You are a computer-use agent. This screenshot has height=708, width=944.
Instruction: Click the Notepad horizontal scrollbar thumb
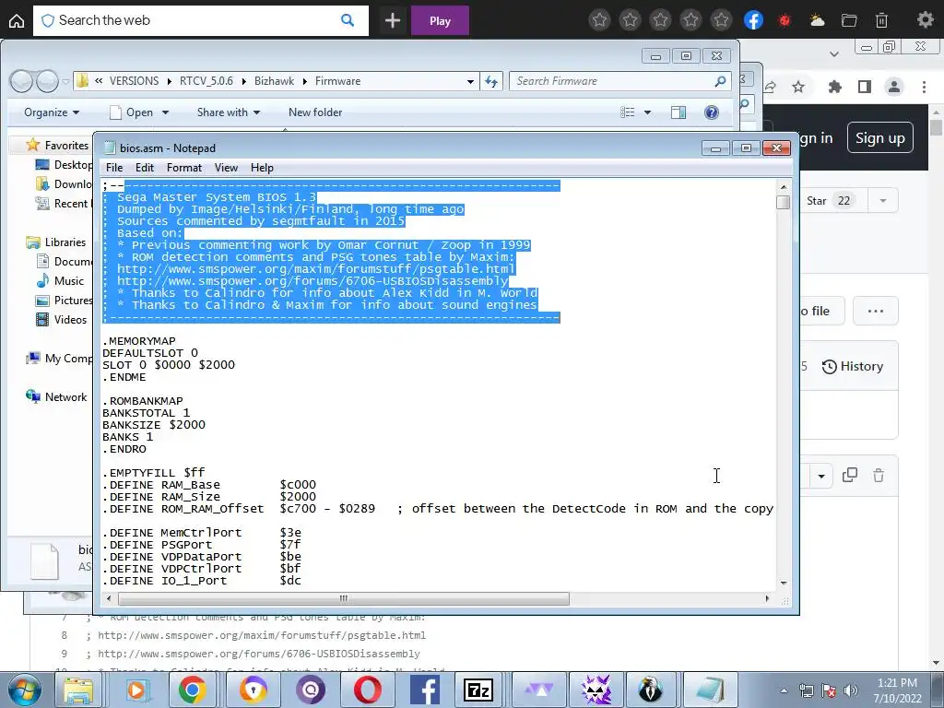[343, 599]
